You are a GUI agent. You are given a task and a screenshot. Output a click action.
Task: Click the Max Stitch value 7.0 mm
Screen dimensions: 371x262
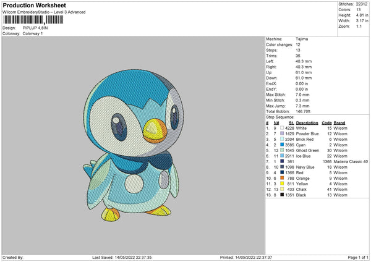pyautogui.click(x=302, y=95)
